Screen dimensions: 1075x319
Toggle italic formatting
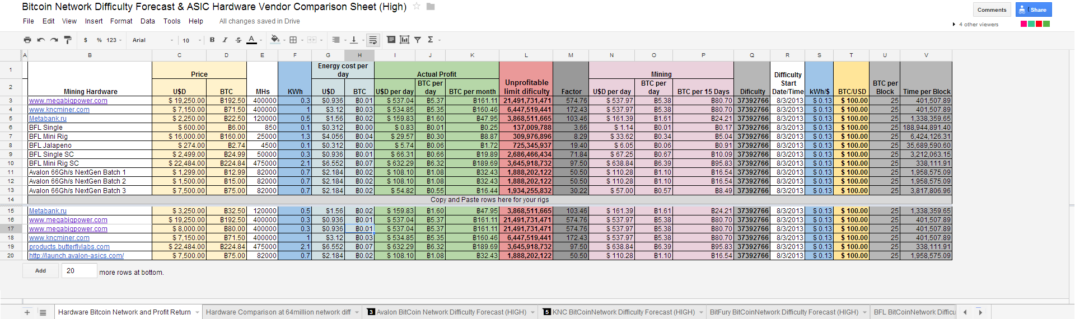coord(225,40)
